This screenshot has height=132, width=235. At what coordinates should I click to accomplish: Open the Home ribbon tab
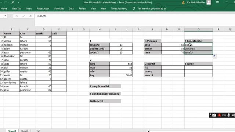pos(4,9)
